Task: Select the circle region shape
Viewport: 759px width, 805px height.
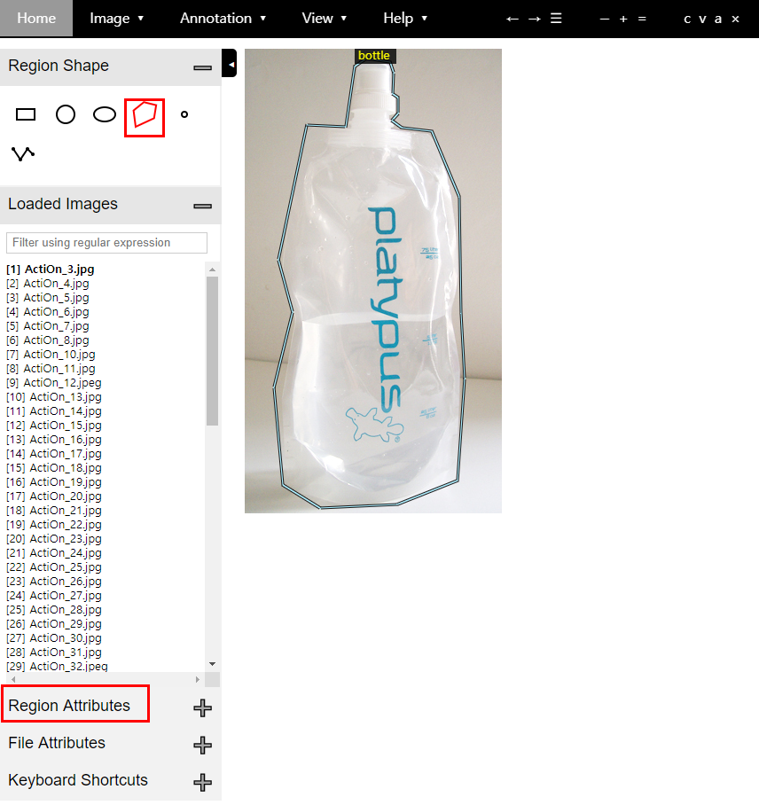Action: tap(66, 114)
